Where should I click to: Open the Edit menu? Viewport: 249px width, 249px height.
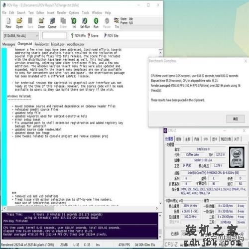tap(11, 12)
